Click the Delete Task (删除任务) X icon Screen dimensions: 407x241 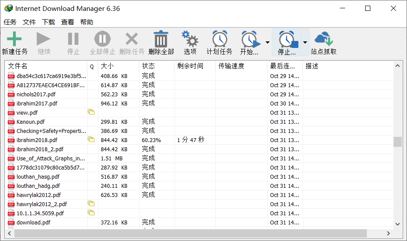point(132,39)
